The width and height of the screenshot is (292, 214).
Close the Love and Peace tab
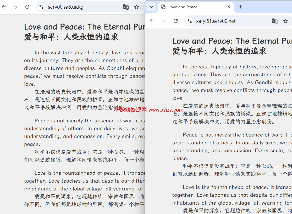click(x=229, y=7)
